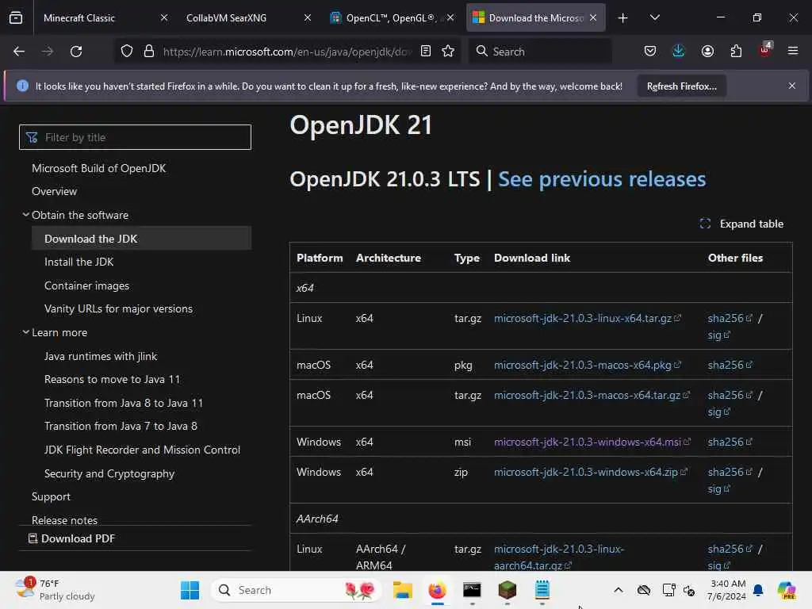Focus the Filter by title field
812x609 pixels.
135,137
